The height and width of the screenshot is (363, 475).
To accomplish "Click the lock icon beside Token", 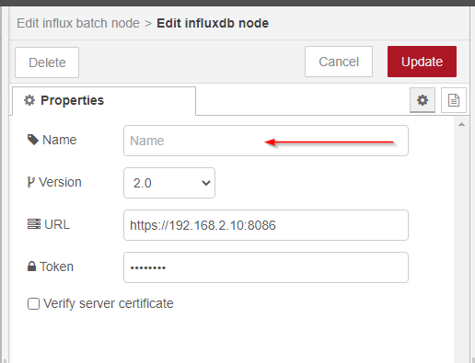I will tap(31, 267).
